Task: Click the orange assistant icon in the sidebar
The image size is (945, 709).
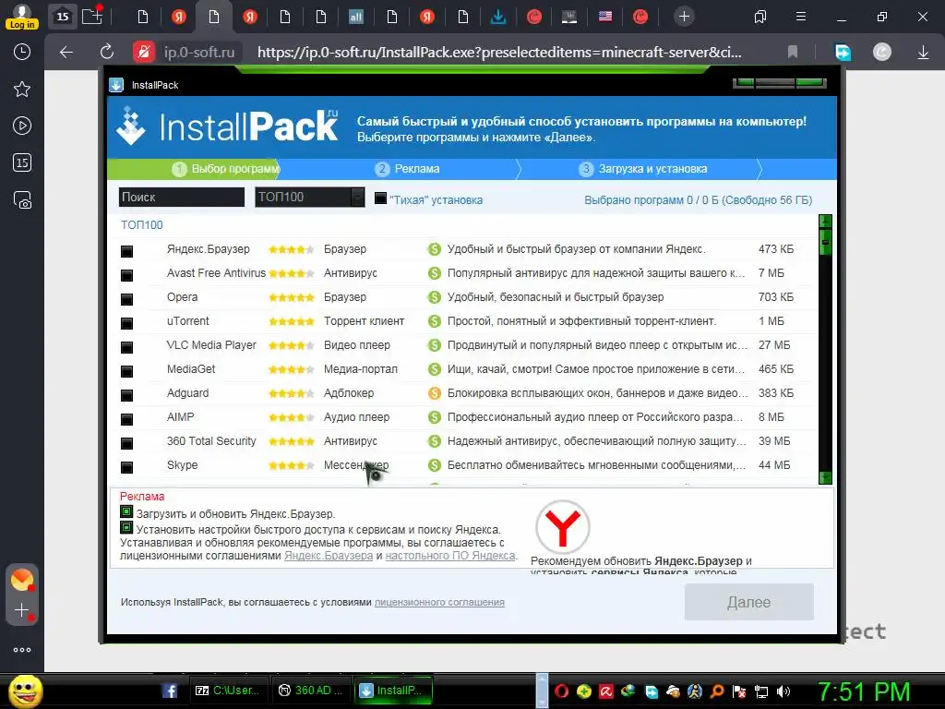Action: coord(22,580)
